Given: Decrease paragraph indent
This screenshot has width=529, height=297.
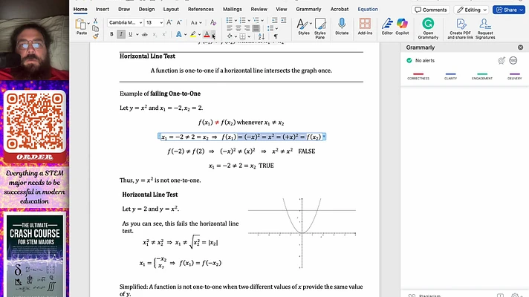Looking at the screenshot, I should [x=274, y=21].
